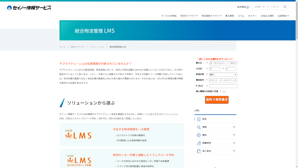The image size is (298, 168).
Task: Expand the 物流業務クラウド nav menu chevron
Action: pyautogui.click(x=221, y=16)
